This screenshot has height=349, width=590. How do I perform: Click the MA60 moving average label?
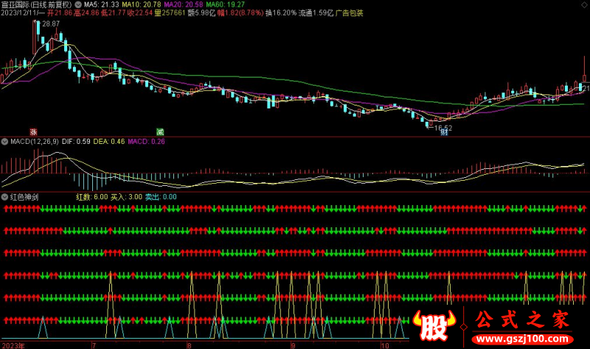(225, 4)
